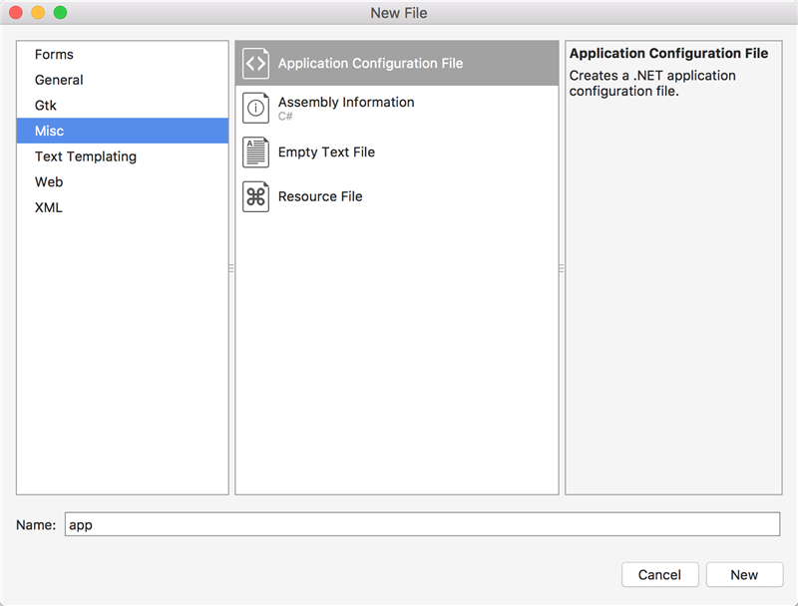
Task: Click the yellow minimize window button
Action: (x=38, y=12)
